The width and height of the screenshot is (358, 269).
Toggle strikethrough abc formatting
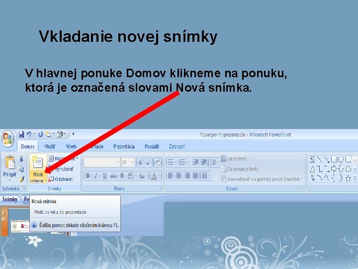113,176
